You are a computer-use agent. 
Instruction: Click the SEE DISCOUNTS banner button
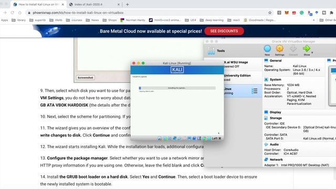coord(224,31)
